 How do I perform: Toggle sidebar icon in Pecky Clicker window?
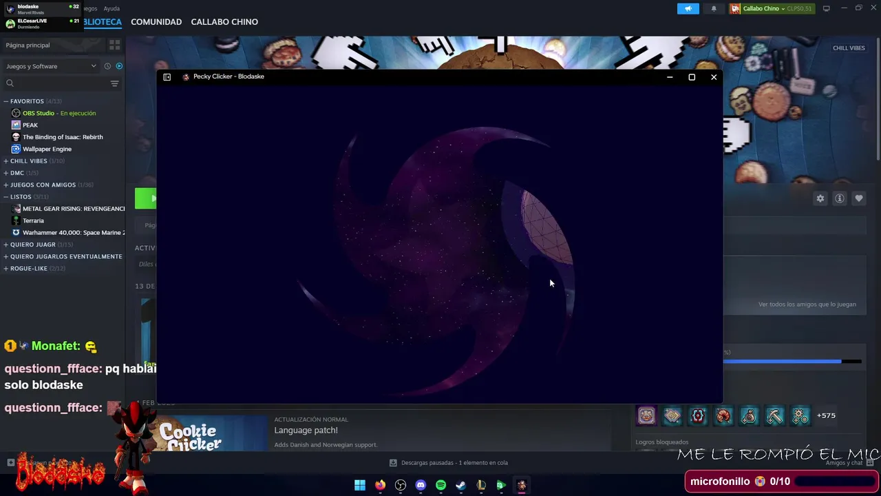[167, 77]
